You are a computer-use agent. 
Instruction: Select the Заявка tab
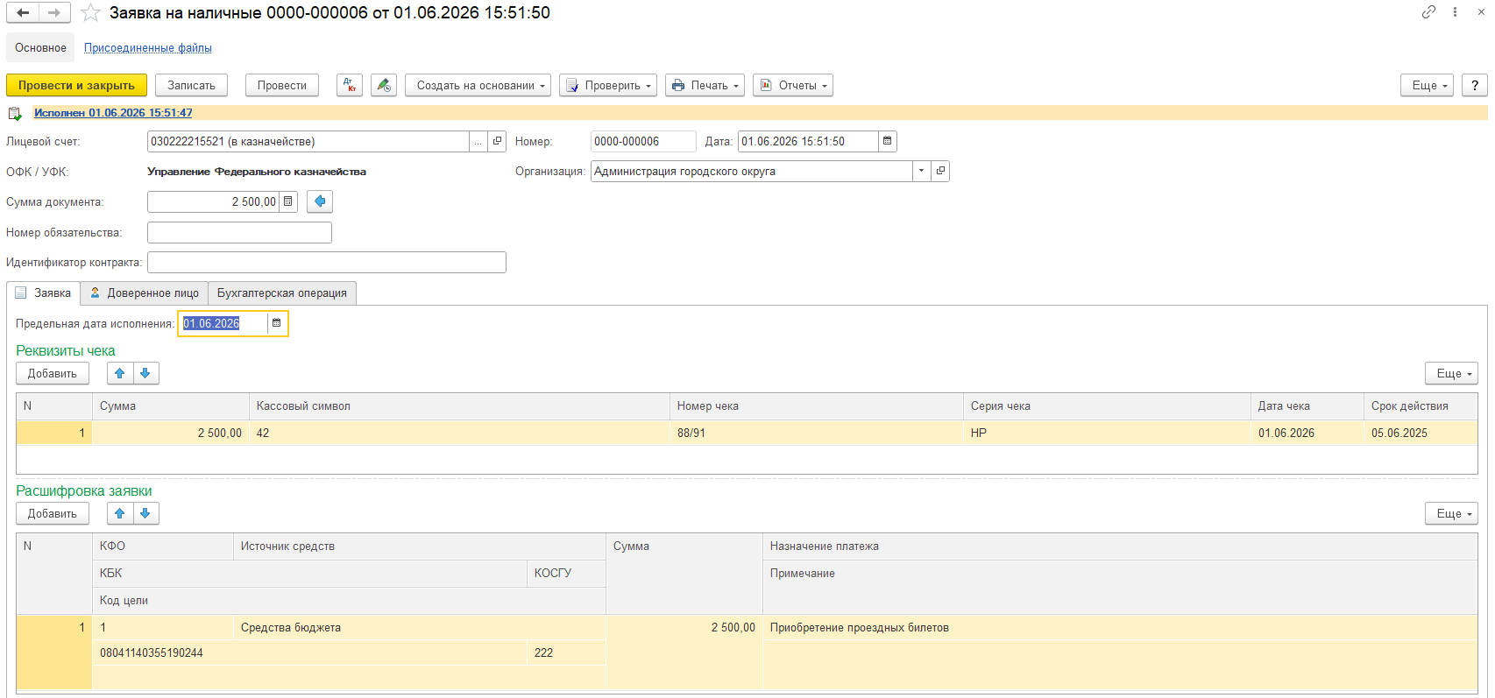tap(43, 293)
